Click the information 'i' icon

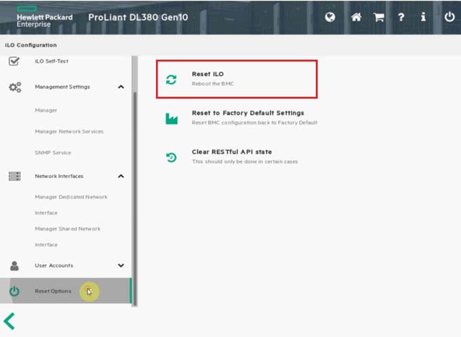tap(423, 17)
